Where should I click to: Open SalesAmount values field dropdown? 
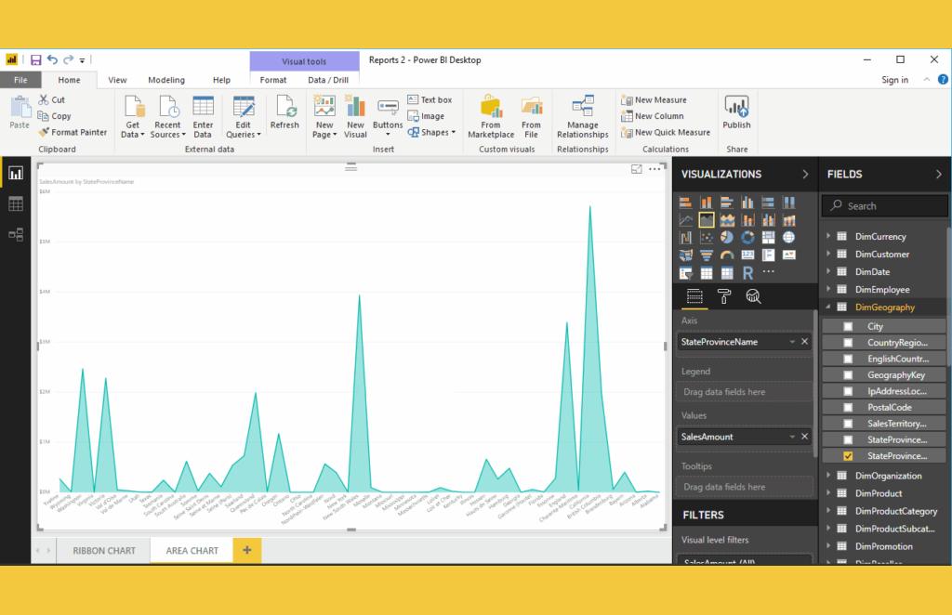pos(792,437)
